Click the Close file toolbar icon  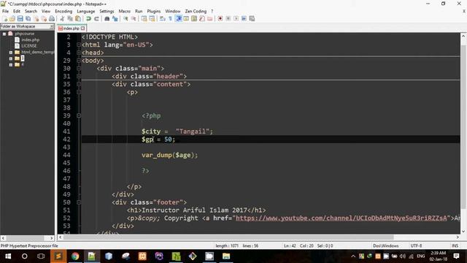[x=36, y=18]
